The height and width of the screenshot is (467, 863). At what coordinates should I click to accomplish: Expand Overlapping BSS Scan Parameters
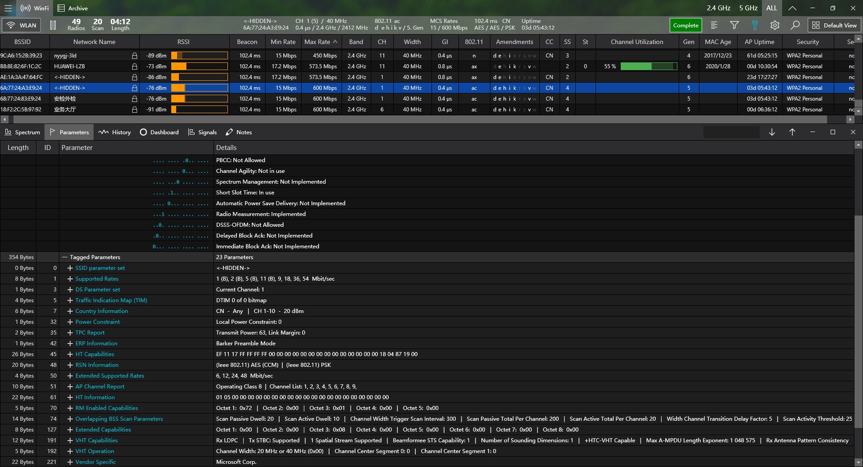click(x=70, y=419)
